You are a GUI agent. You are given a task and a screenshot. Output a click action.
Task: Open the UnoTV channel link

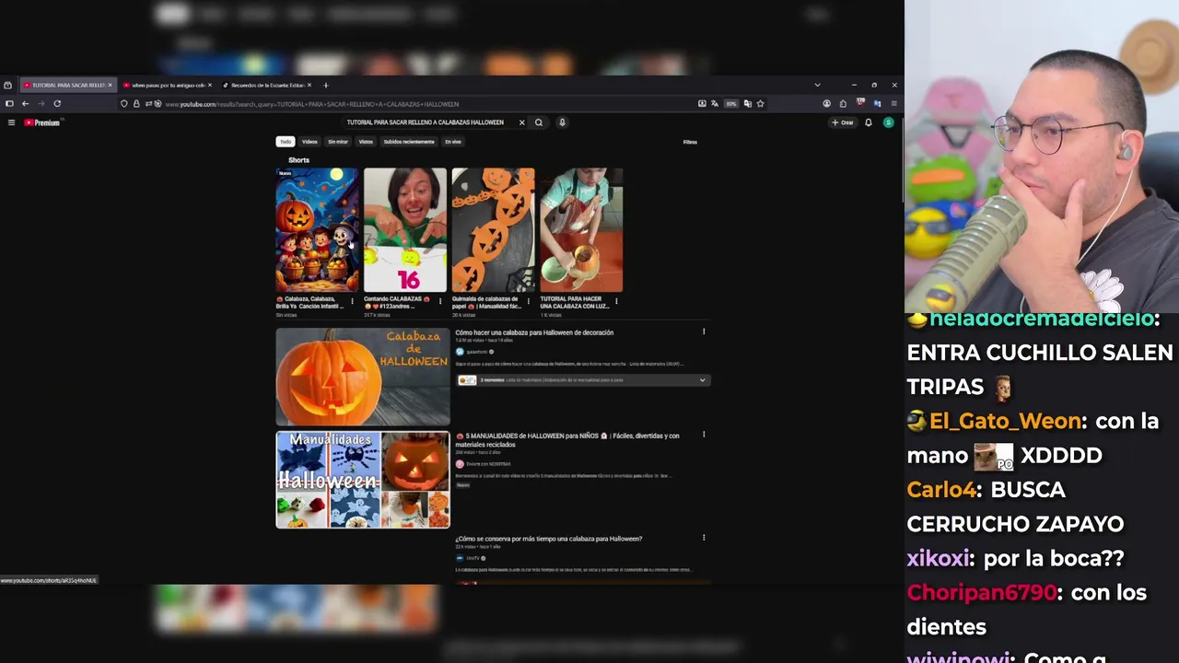pos(471,558)
